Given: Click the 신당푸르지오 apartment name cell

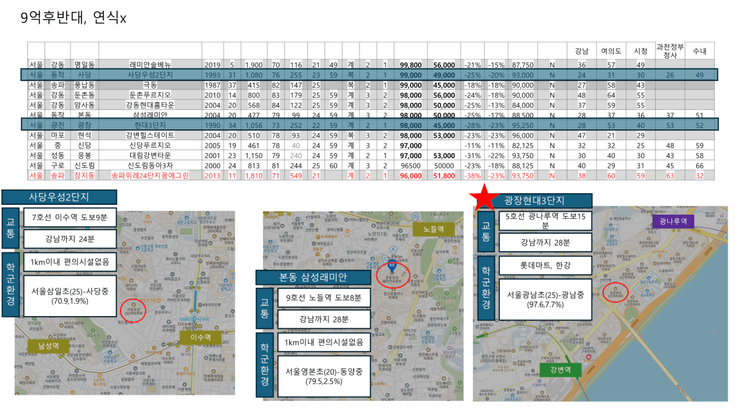Looking at the screenshot, I should pos(150,146).
